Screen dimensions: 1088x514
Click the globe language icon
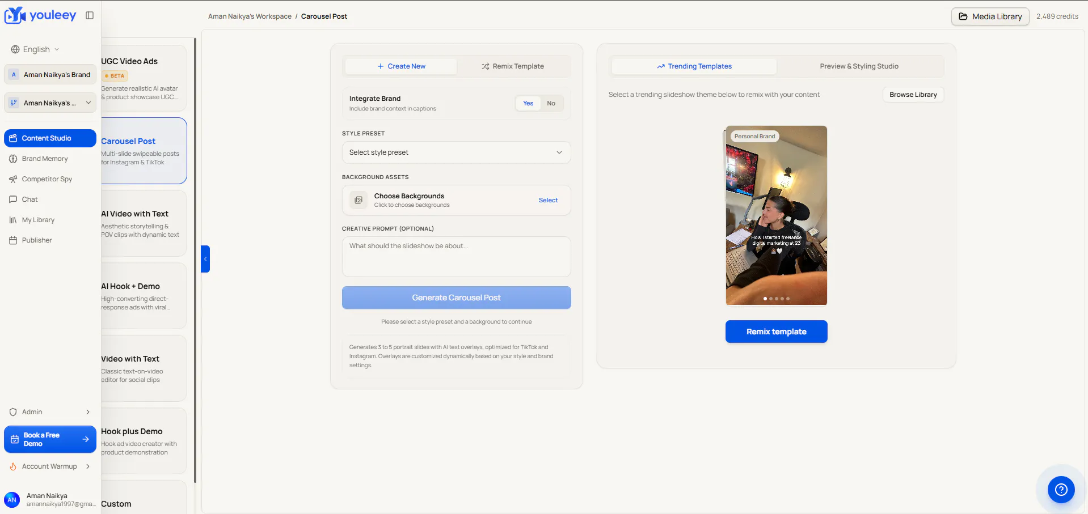[15, 49]
